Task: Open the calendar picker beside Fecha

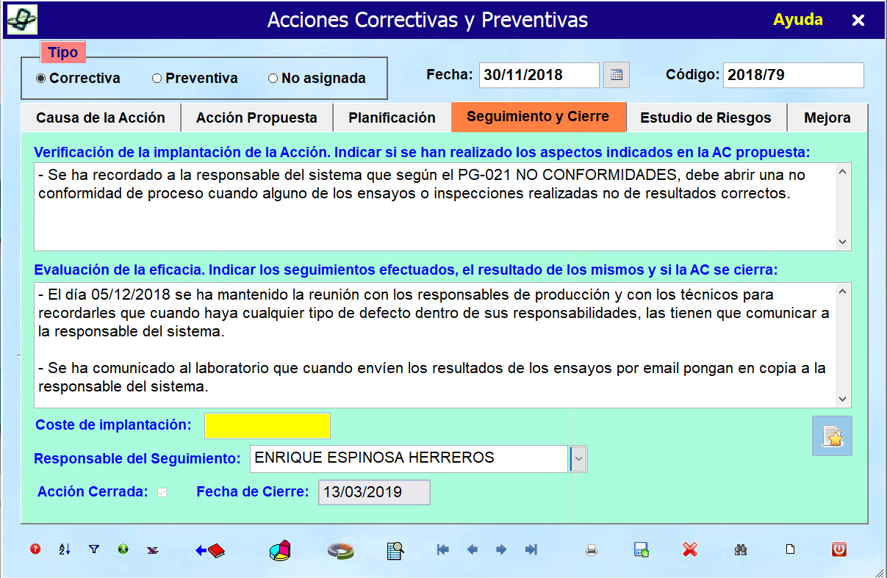Action: tap(617, 75)
